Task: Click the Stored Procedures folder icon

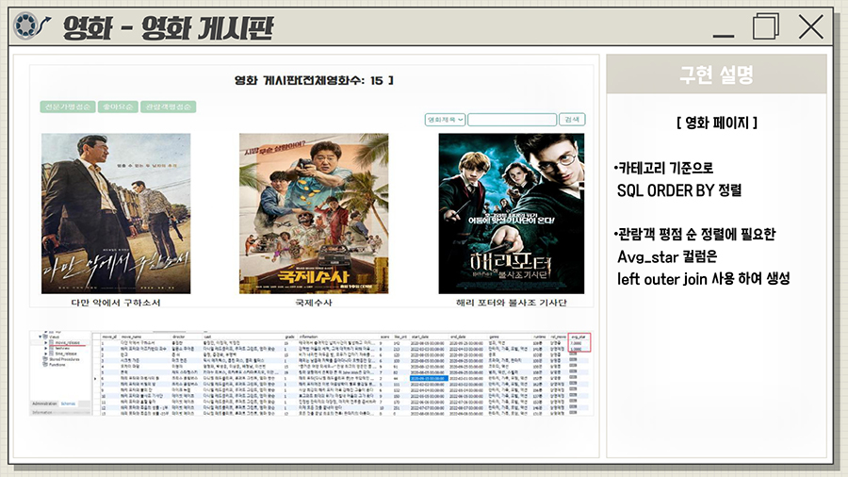Action: [45, 359]
